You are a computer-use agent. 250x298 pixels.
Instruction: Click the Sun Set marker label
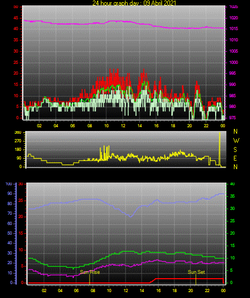196,272
